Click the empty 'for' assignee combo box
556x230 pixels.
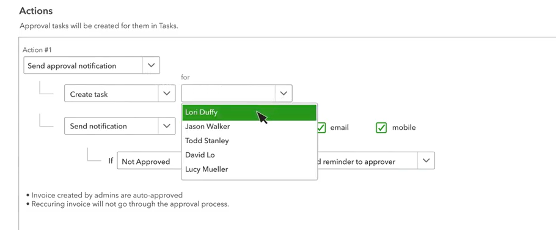(236, 94)
